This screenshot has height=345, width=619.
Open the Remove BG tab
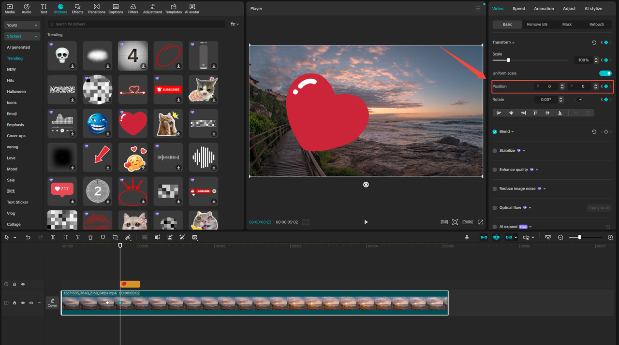point(536,24)
